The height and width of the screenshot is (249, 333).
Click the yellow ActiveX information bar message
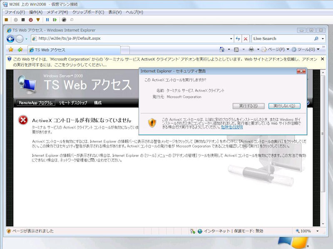tap(165, 62)
